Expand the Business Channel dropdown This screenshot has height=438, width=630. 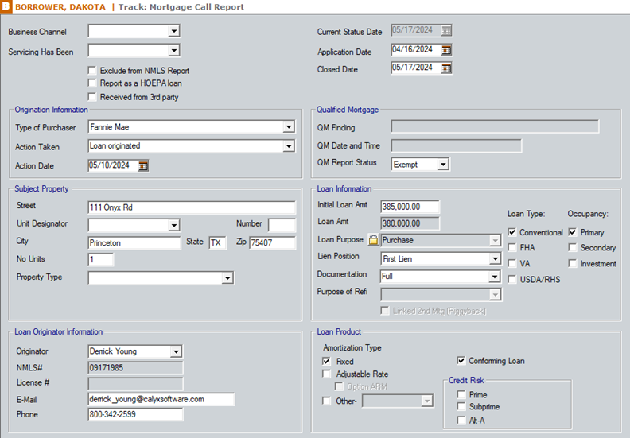click(174, 32)
